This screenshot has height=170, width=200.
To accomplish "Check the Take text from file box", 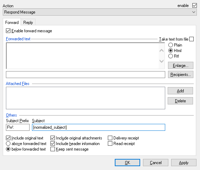I will [x=191, y=39].
